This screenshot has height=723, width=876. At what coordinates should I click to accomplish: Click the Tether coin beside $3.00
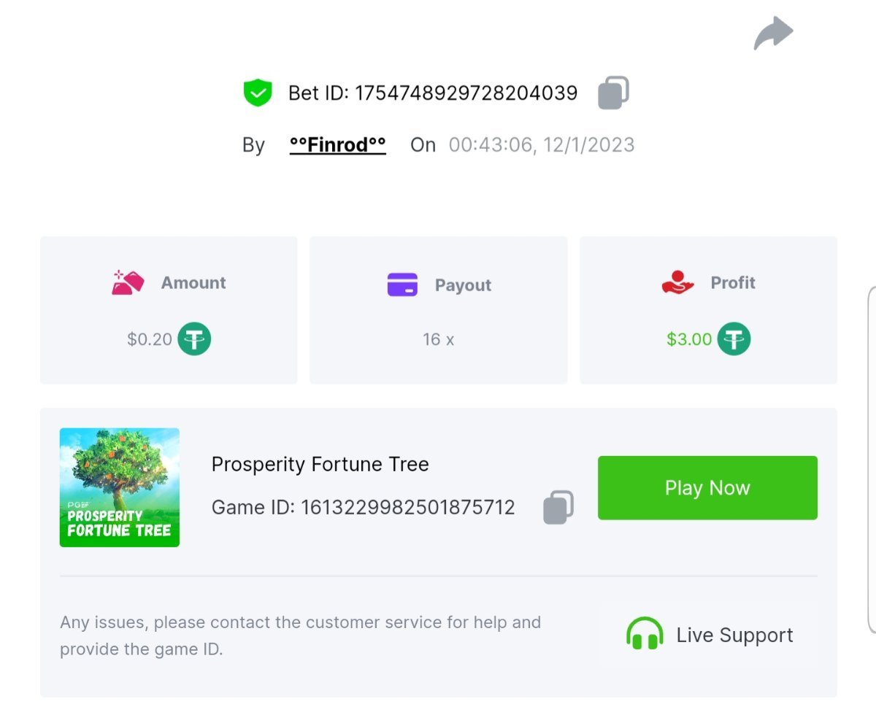pos(734,339)
